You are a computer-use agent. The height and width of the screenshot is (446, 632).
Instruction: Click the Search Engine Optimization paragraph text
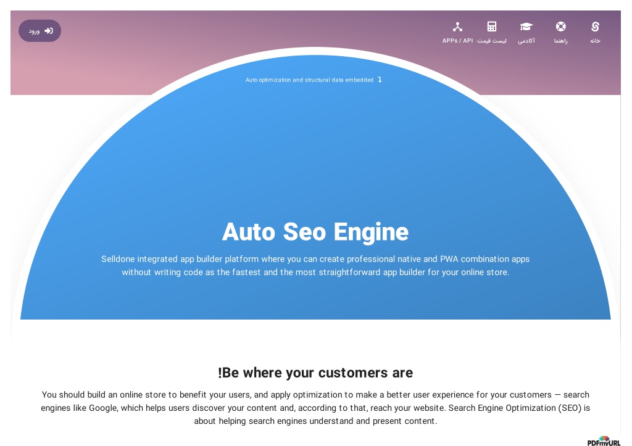tap(315, 408)
